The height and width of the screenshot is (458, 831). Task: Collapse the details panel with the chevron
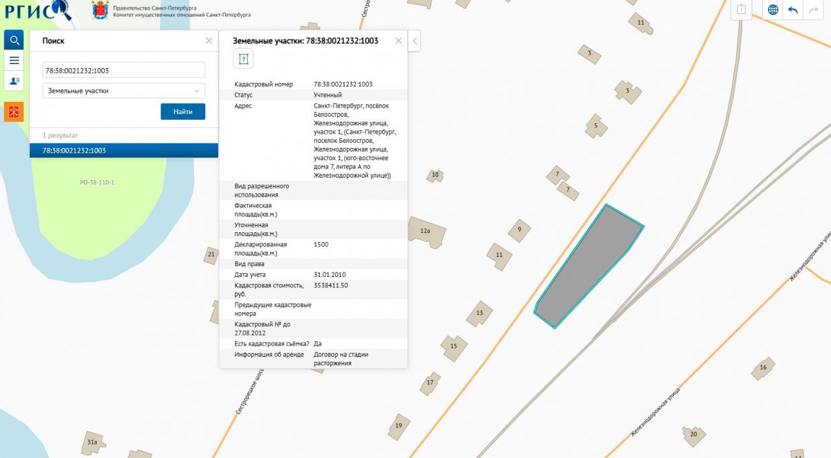tap(415, 41)
